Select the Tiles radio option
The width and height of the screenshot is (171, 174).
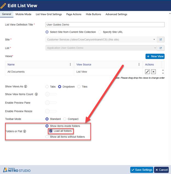79,86
